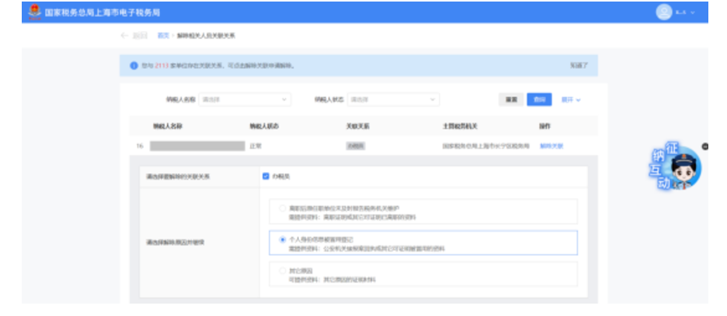Open the 征纳互动 assistant mascot
Image resolution: width=727 pixels, height=316 pixels.
682,169
